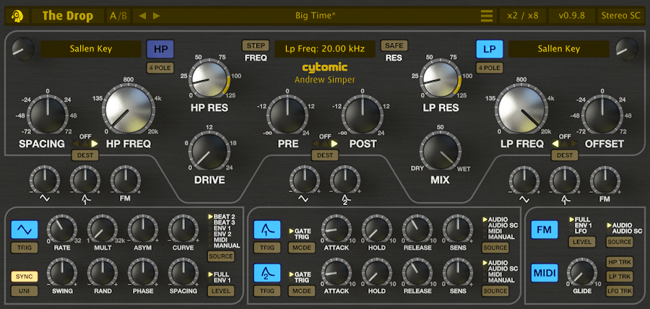
Task: Toggle LFO SYNC button
Action: pos(24,277)
